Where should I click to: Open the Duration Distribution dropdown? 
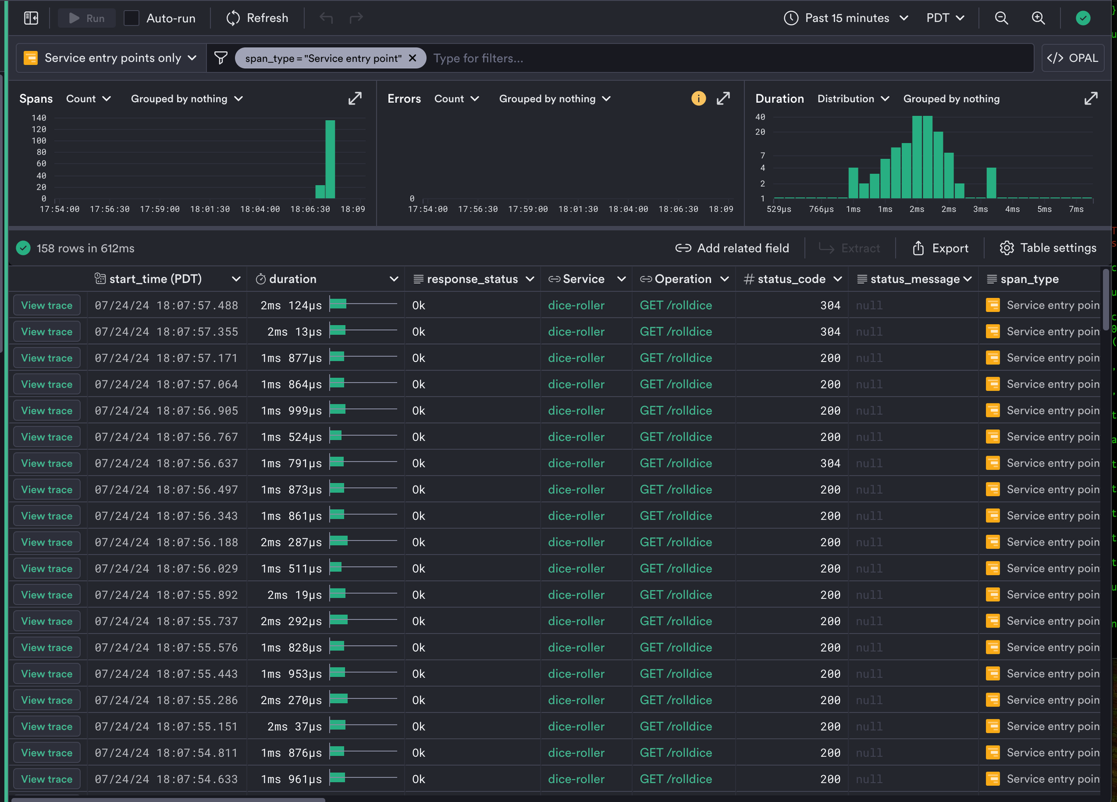pyautogui.click(x=853, y=98)
